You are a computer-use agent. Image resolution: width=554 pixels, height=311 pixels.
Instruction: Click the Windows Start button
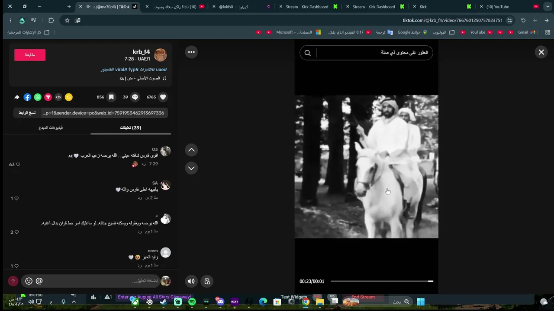point(421,302)
